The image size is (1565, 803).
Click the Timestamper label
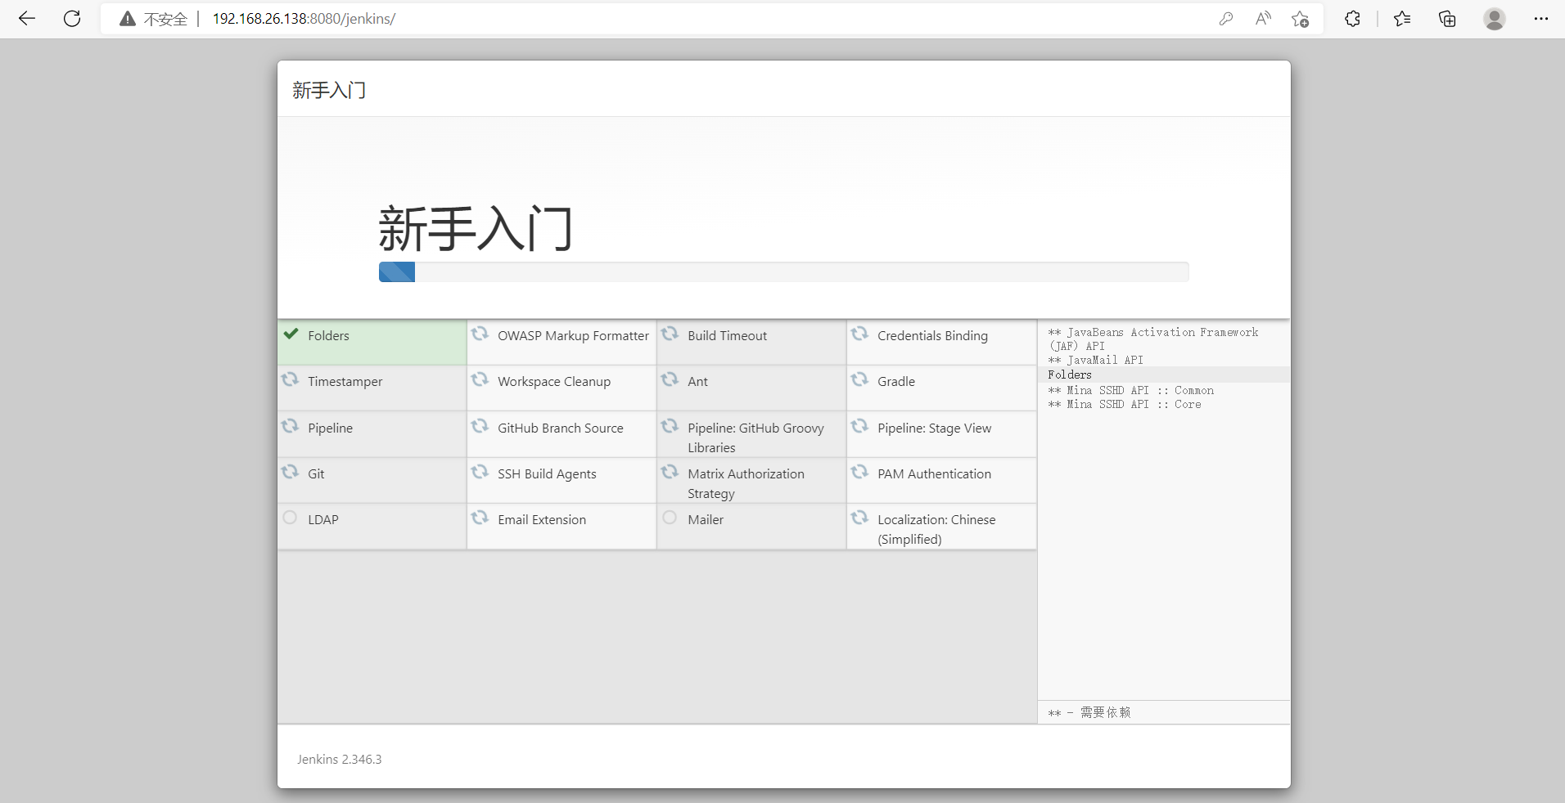[x=345, y=382]
